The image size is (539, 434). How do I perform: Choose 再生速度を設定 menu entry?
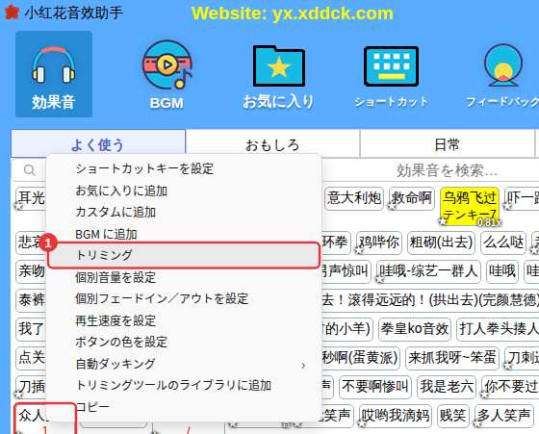tap(115, 320)
